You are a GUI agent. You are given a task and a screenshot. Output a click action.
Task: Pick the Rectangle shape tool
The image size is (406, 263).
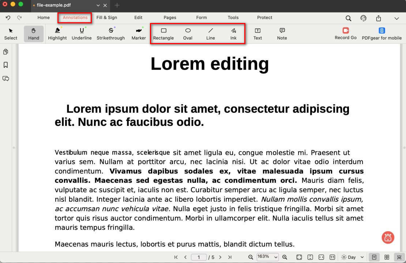pyautogui.click(x=163, y=34)
